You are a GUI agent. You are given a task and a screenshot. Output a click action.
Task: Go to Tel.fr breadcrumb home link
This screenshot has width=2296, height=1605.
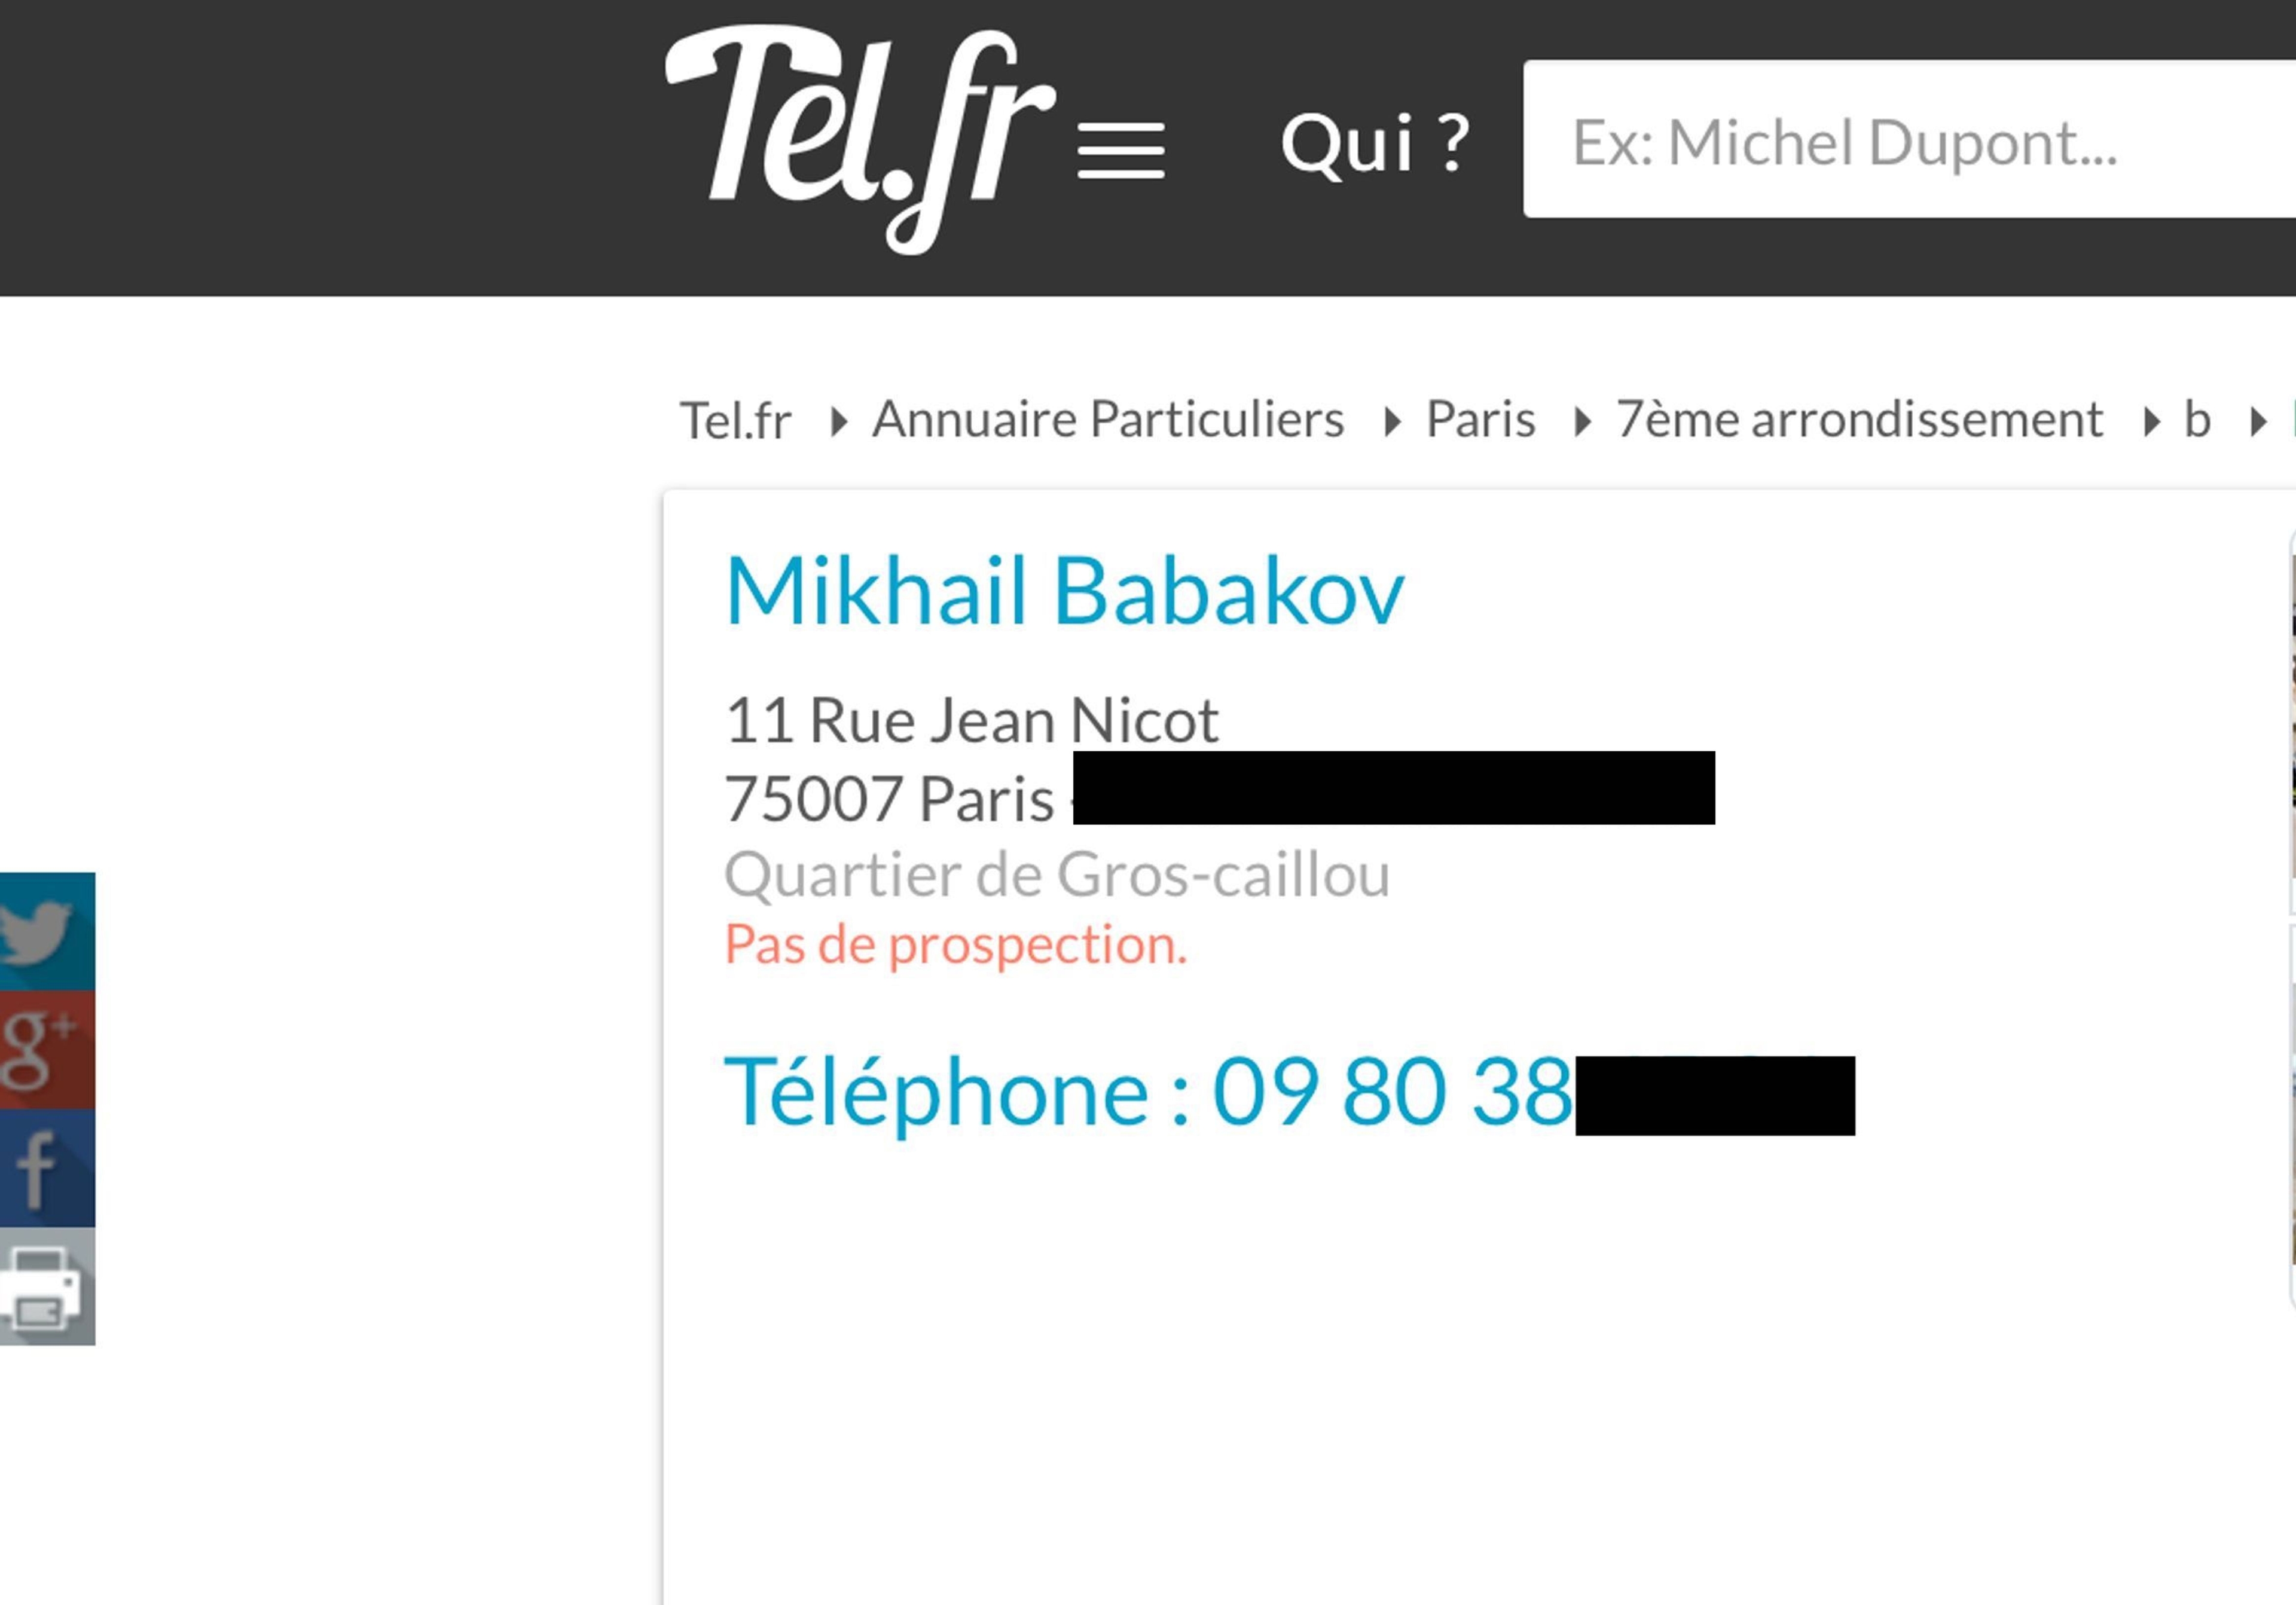(x=735, y=420)
